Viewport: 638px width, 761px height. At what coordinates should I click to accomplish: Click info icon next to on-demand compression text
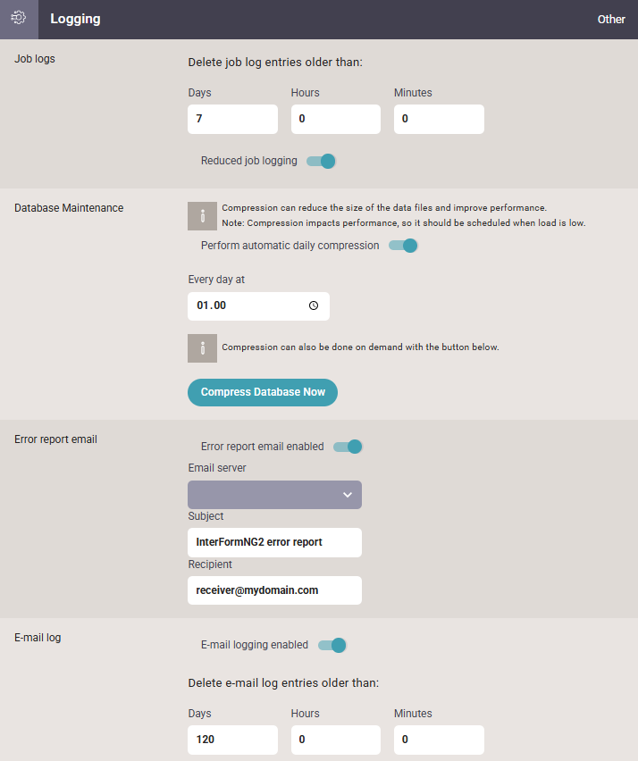[x=203, y=348]
